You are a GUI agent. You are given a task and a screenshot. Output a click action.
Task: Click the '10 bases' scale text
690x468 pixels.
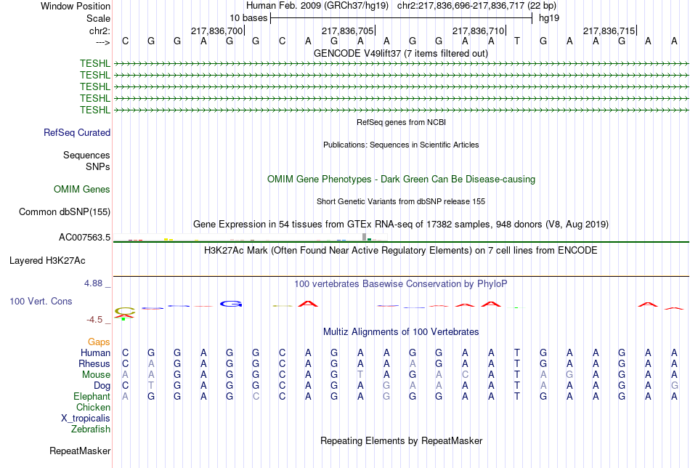tap(248, 18)
